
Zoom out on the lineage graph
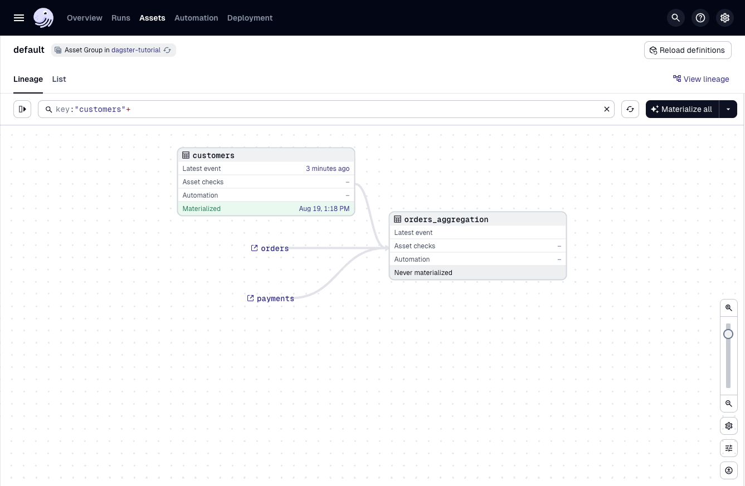coord(728,404)
